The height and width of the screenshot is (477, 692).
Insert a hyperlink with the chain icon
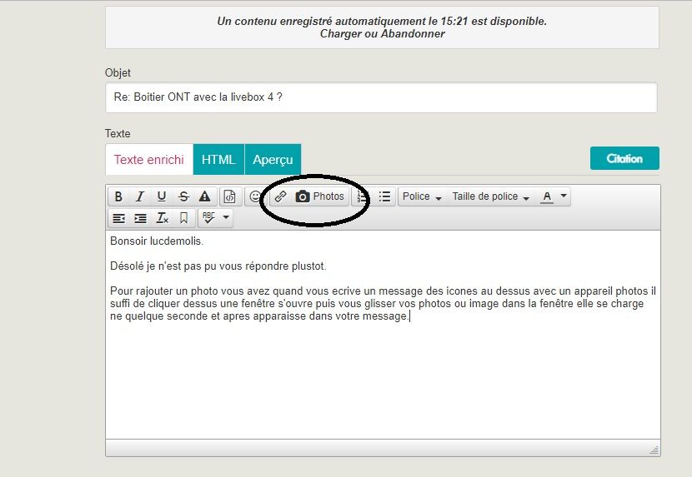click(281, 196)
